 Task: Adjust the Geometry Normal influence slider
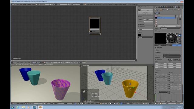click(x=176, y=85)
